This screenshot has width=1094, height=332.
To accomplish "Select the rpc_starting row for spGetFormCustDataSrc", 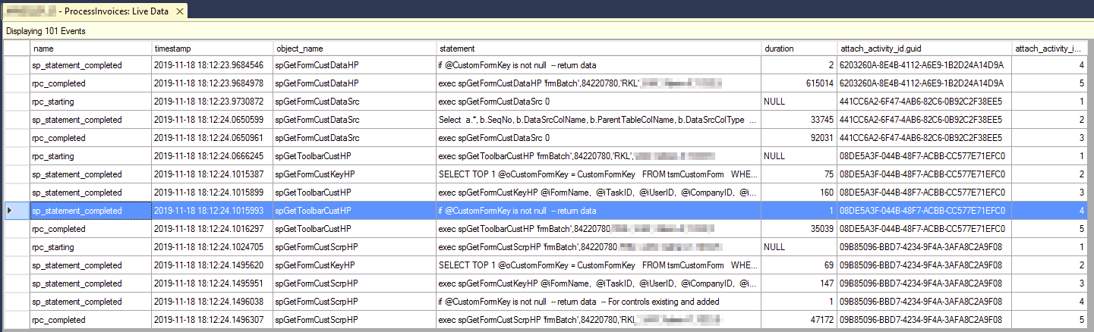I will (x=90, y=102).
